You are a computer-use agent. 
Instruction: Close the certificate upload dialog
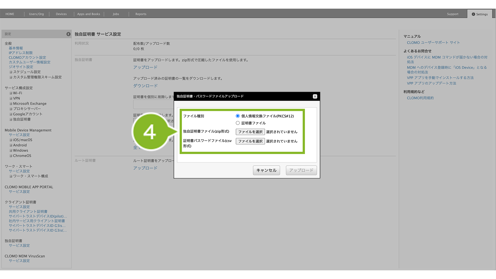[x=315, y=97]
